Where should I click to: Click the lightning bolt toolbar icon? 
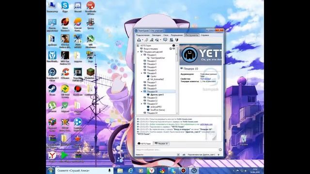click(177, 40)
